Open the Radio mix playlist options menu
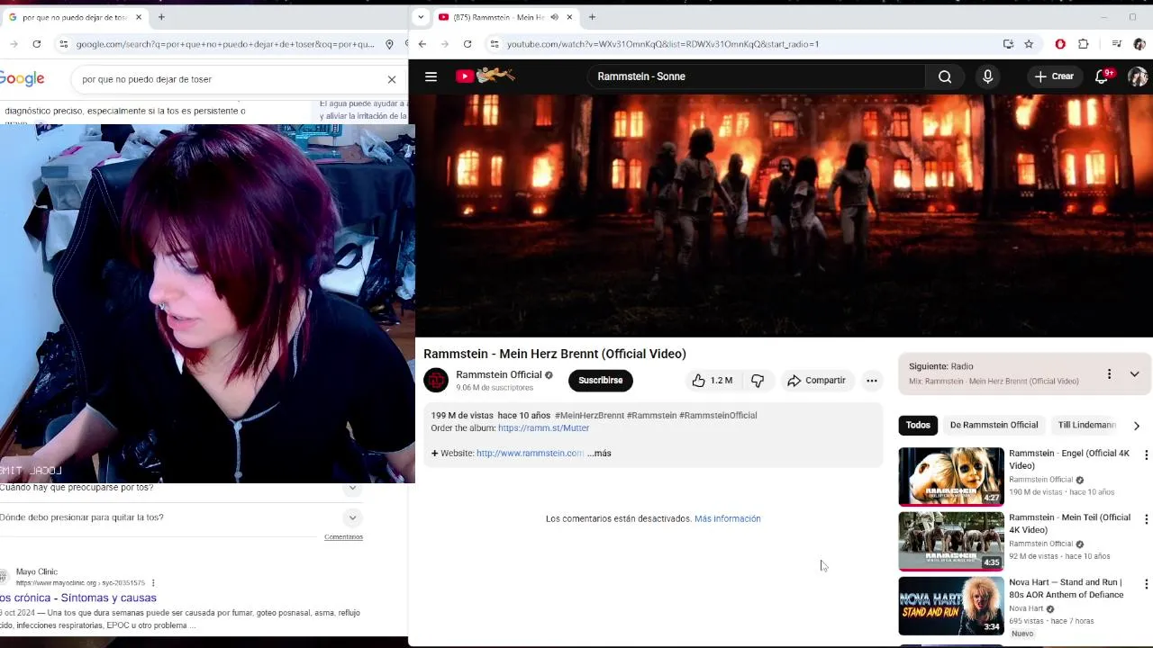The image size is (1153, 648). (x=1109, y=373)
